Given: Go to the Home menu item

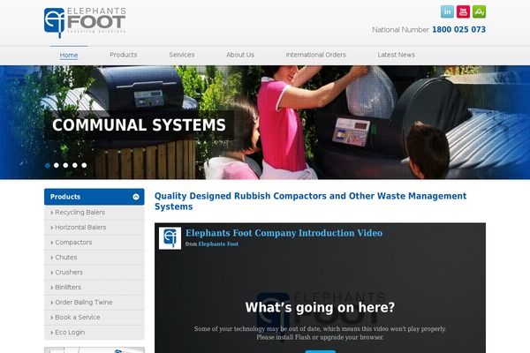Looking at the screenshot, I should coord(69,55).
